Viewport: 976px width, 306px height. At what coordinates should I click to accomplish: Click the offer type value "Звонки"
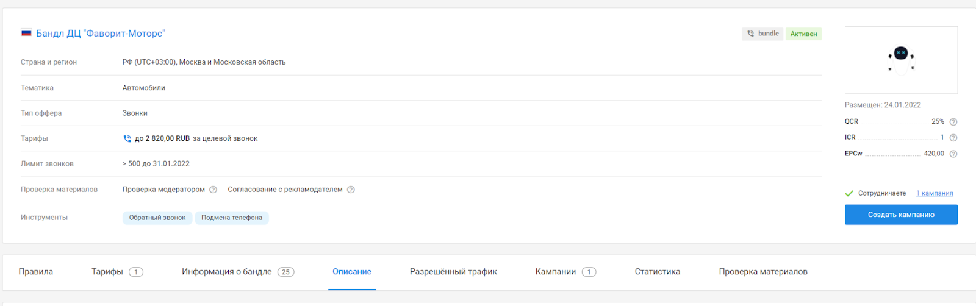[135, 113]
